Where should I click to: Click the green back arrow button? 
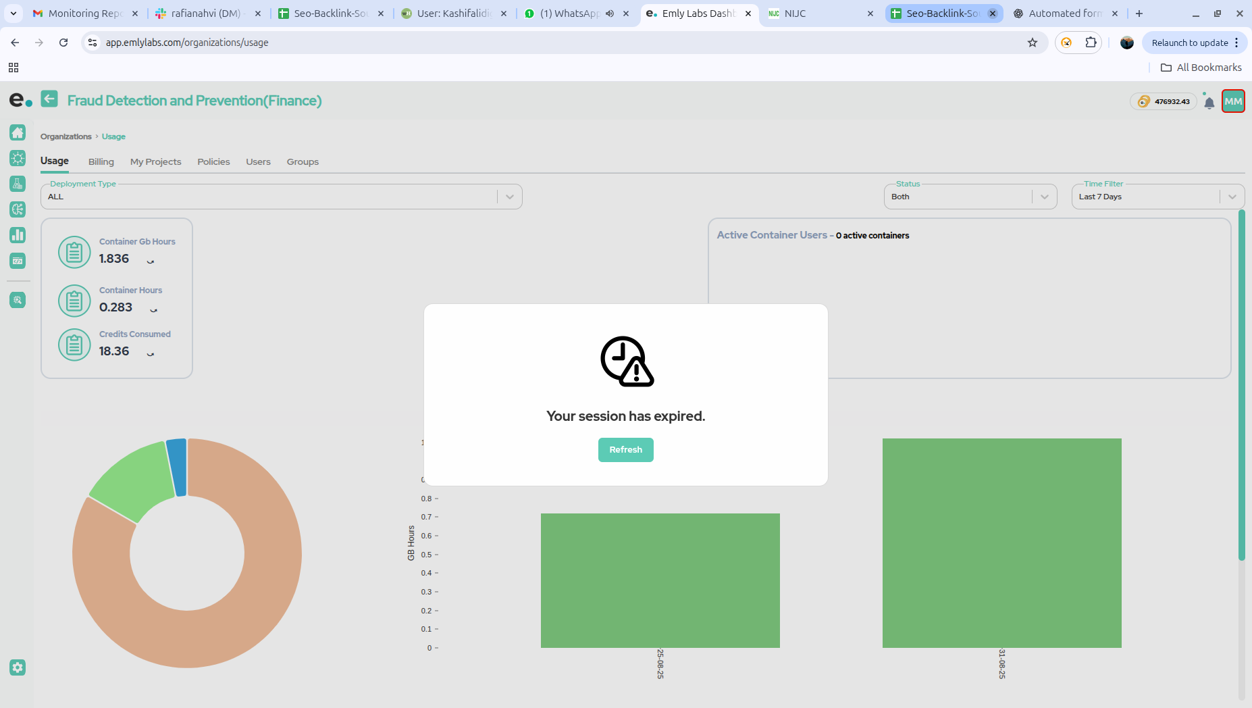coord(49,99)
